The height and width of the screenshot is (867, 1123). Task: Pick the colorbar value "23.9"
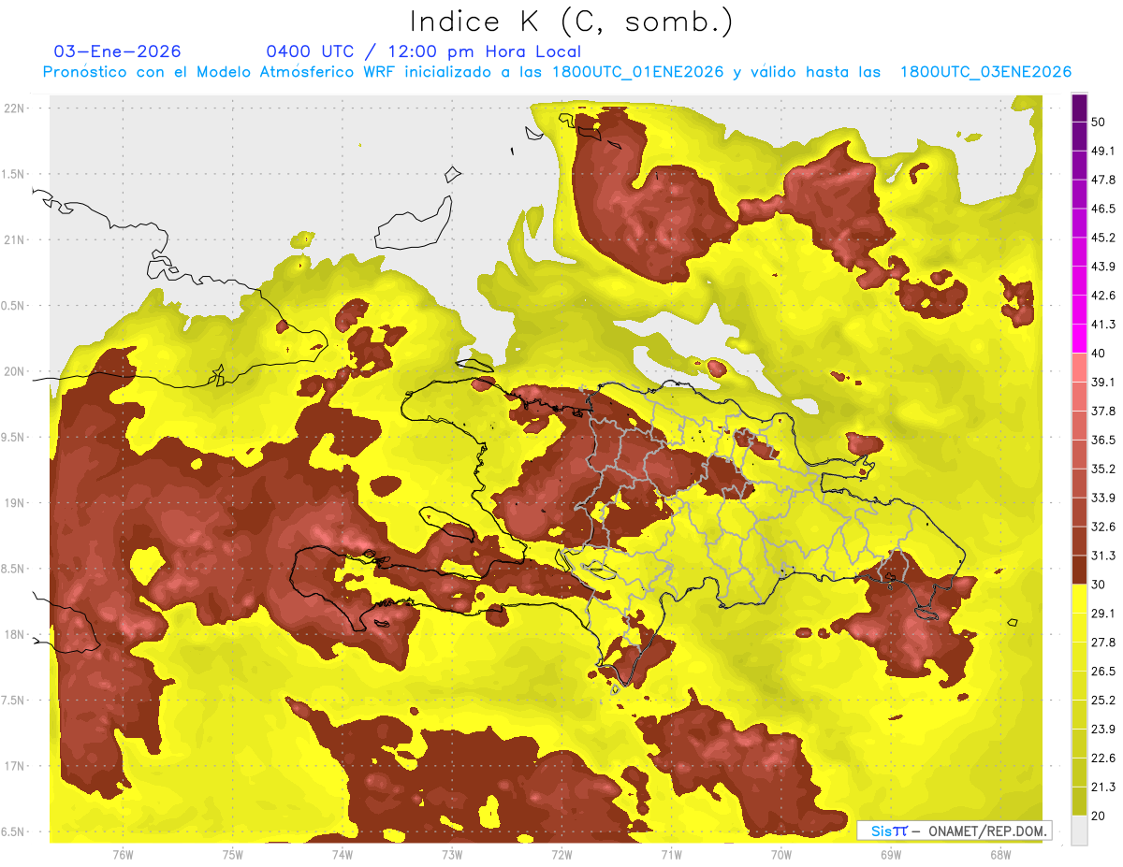[1102, 729]
